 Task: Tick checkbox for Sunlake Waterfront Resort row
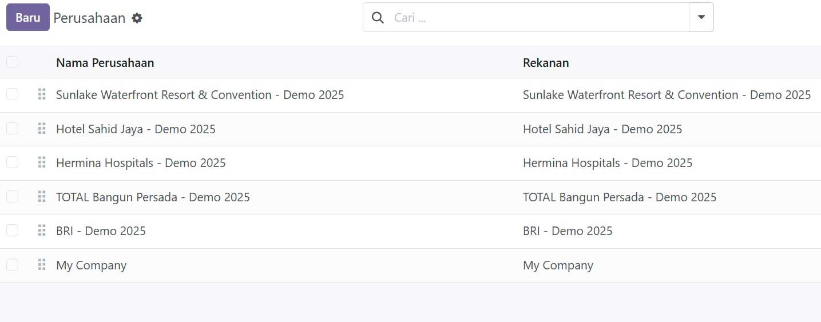pos(12,94)
